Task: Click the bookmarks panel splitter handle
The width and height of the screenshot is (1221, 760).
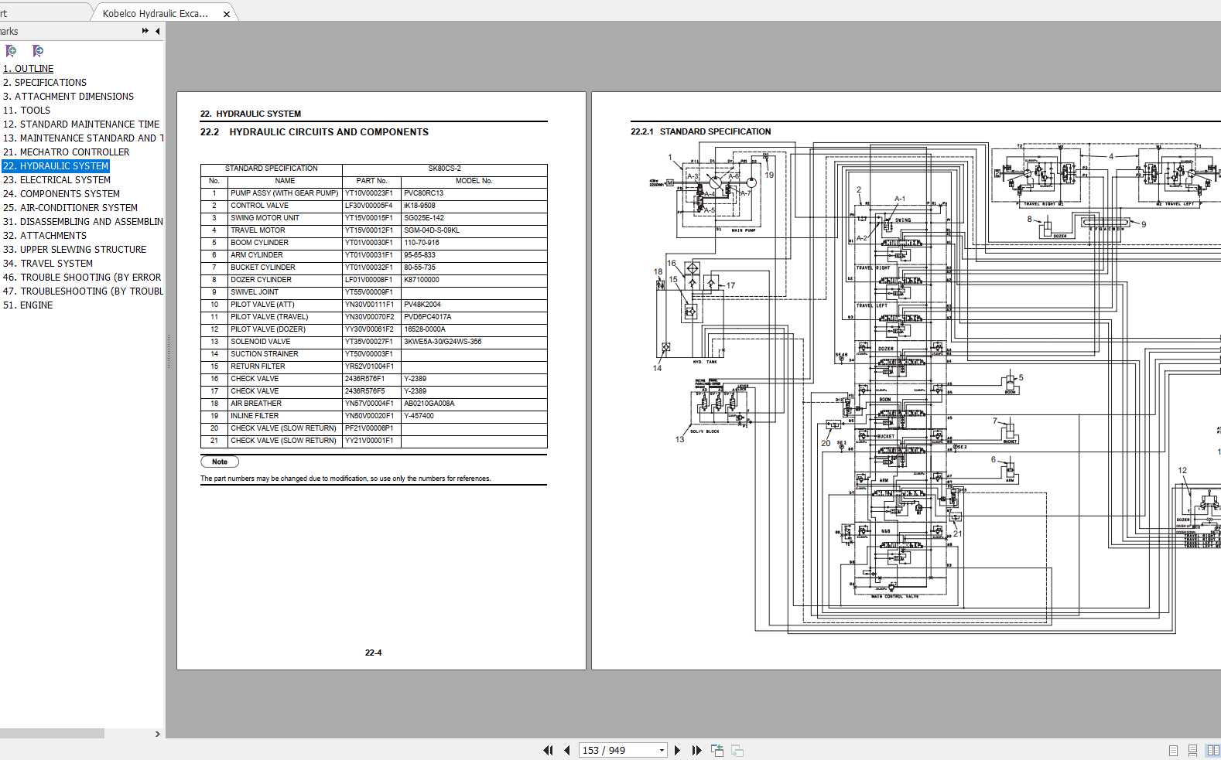Action: click(168, 352)
